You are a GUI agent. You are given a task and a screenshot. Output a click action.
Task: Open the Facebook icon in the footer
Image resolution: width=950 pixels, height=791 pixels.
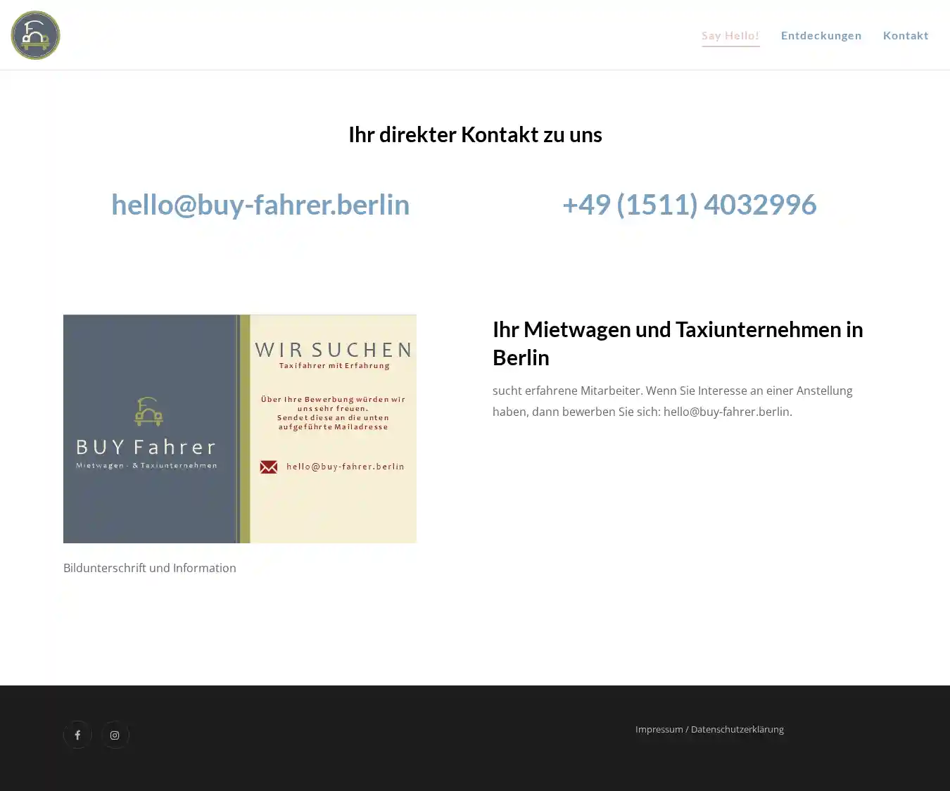[x=77, y=735]
